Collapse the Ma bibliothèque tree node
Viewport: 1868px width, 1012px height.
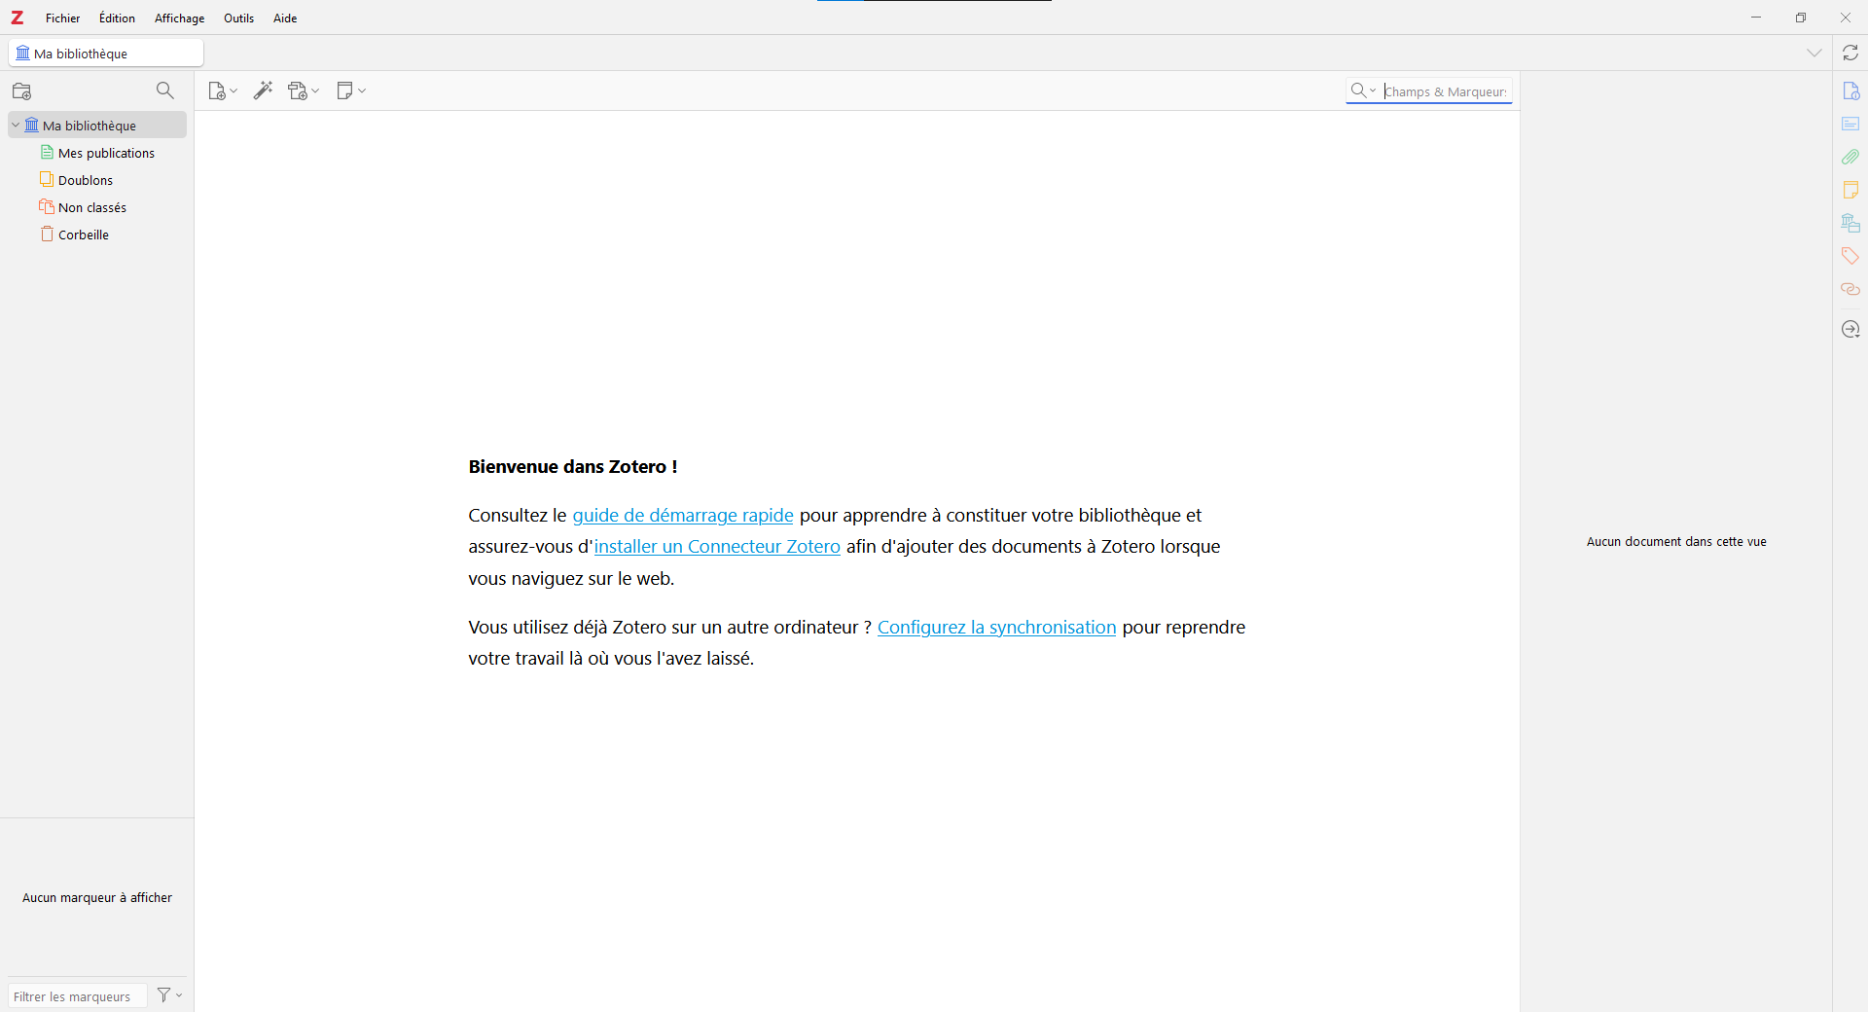(16, 126)
